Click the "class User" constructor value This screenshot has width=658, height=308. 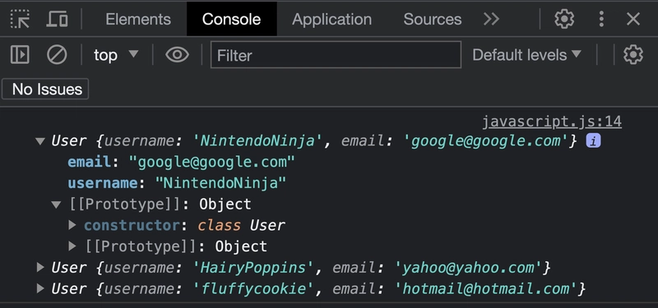[x=241, y=225]
